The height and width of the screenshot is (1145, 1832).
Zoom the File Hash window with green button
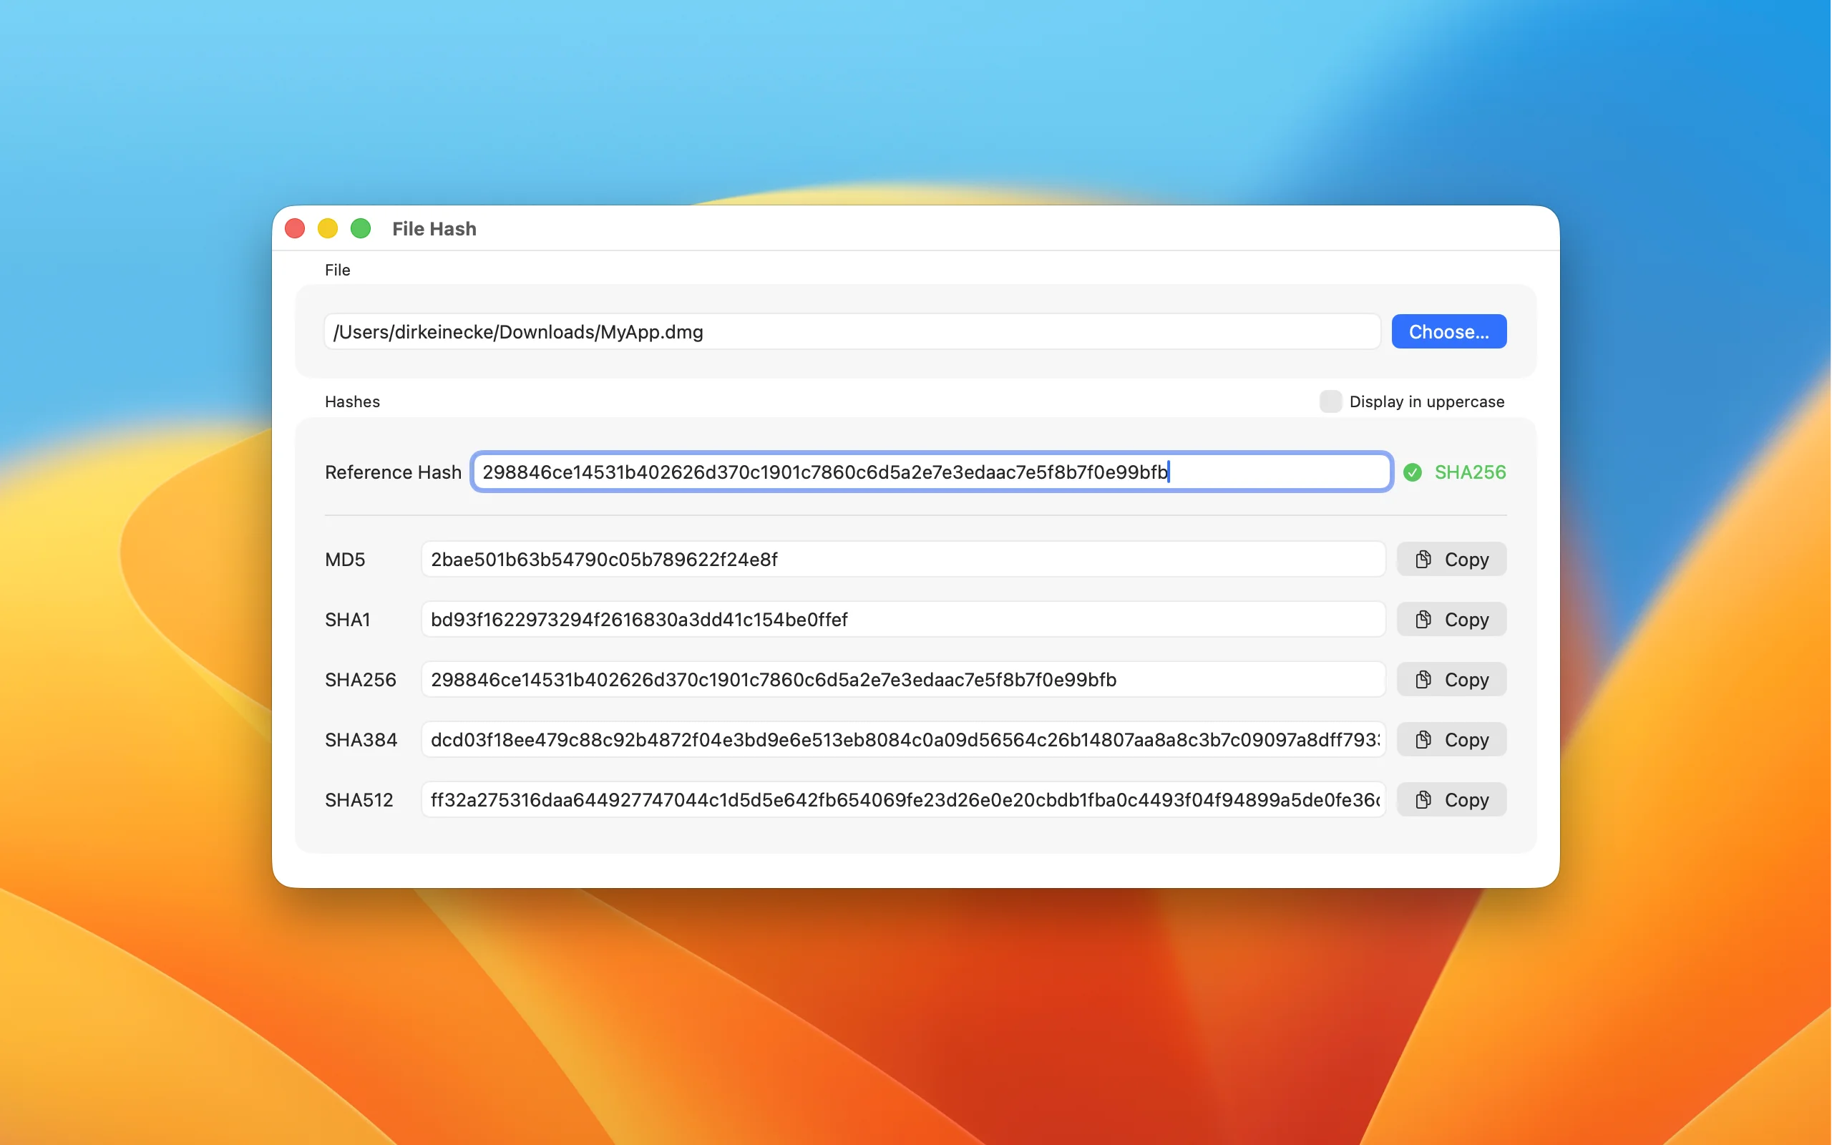(x=361, y=229)
